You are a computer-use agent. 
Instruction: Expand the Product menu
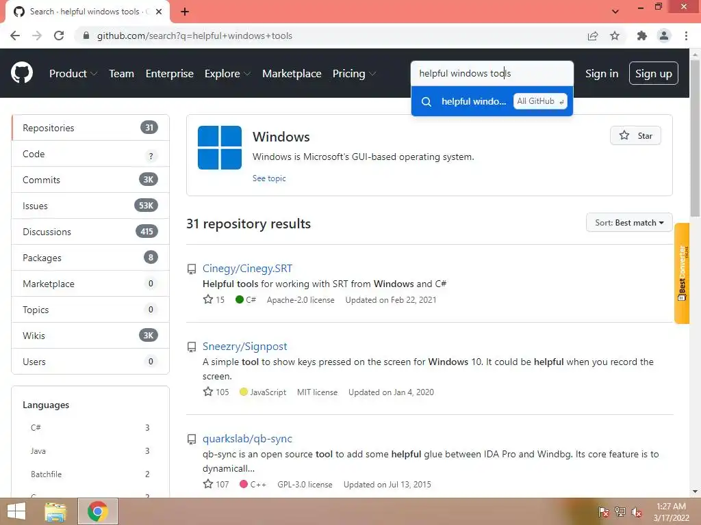(73, 74)
